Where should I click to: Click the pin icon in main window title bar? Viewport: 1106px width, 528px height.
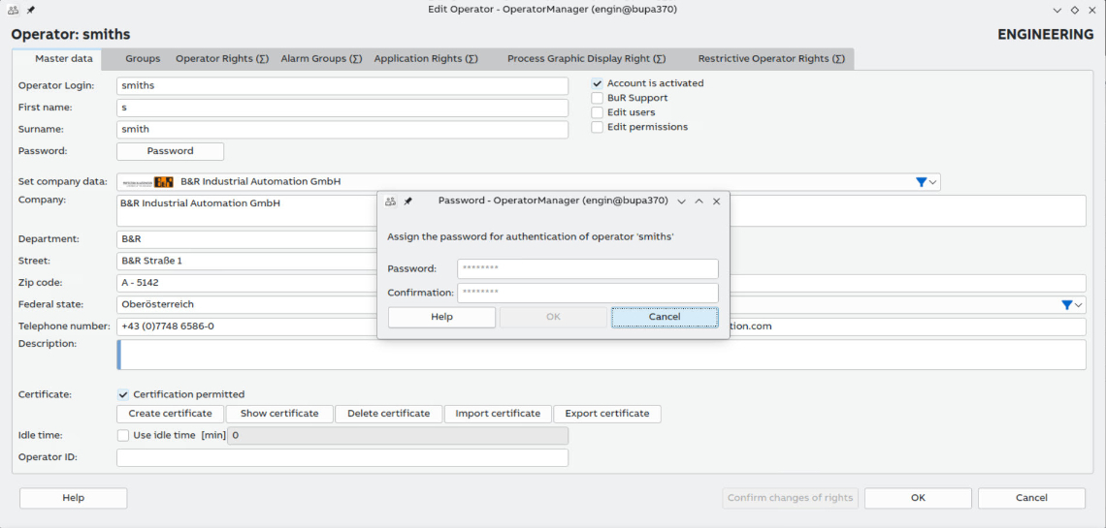(x=31, y=10)
